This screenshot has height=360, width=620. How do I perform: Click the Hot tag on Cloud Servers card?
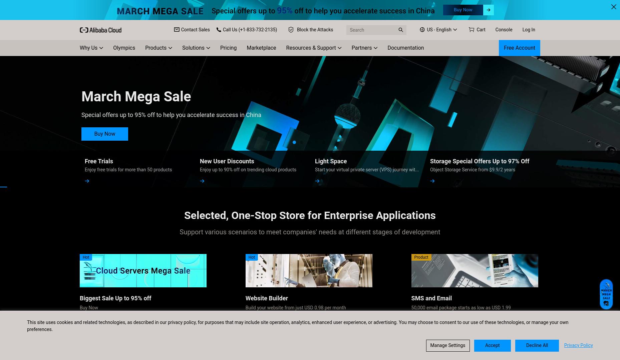click(86, 257)
